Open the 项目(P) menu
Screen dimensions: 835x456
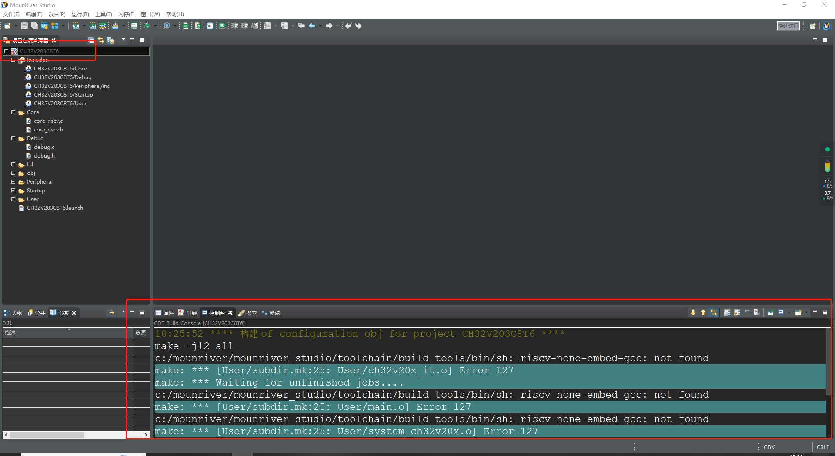(57, 14)
